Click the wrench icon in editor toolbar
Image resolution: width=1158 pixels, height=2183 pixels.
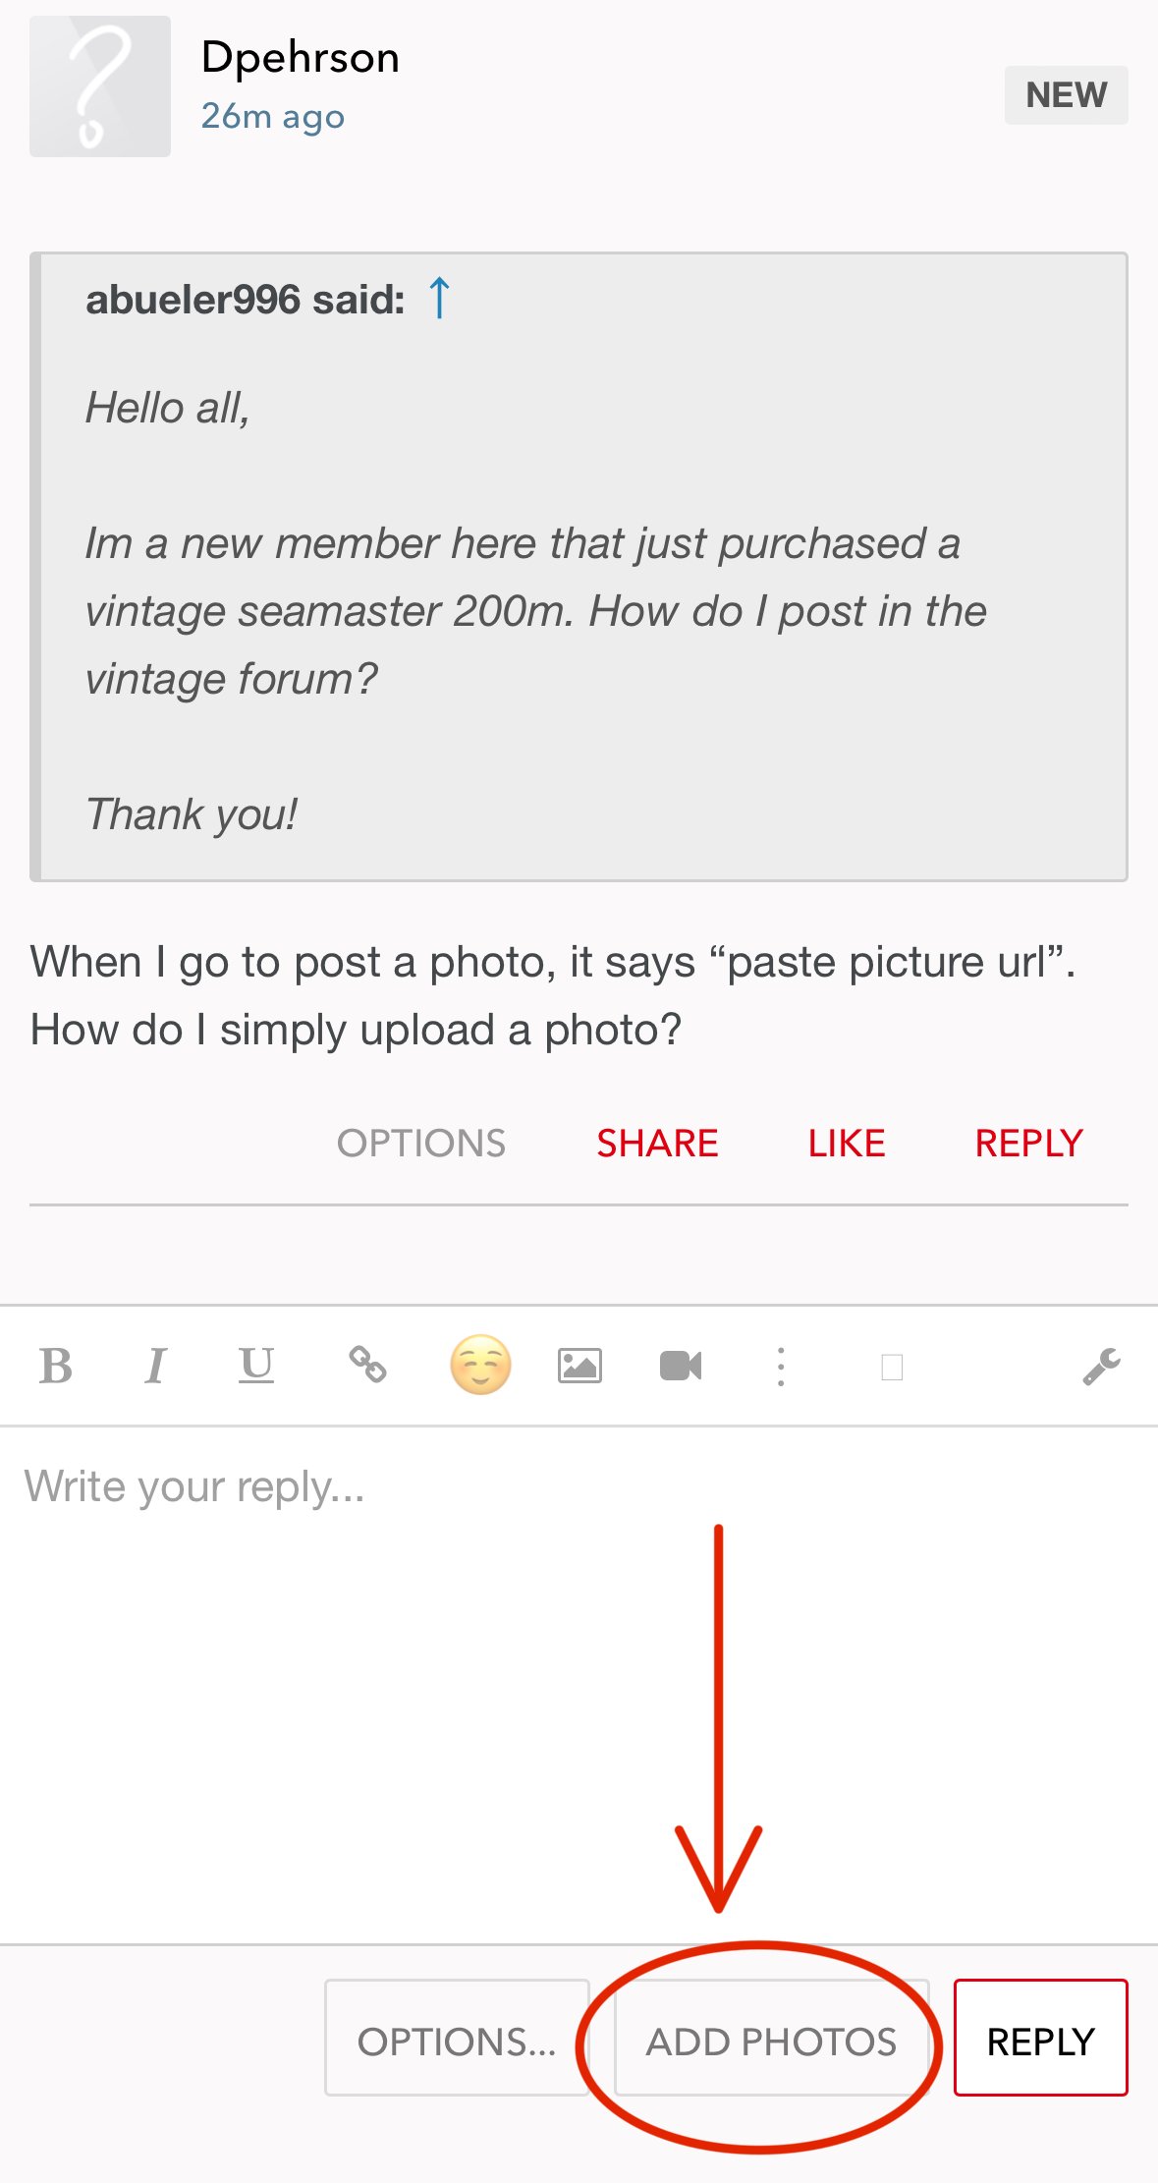tap(1101, 1366)
